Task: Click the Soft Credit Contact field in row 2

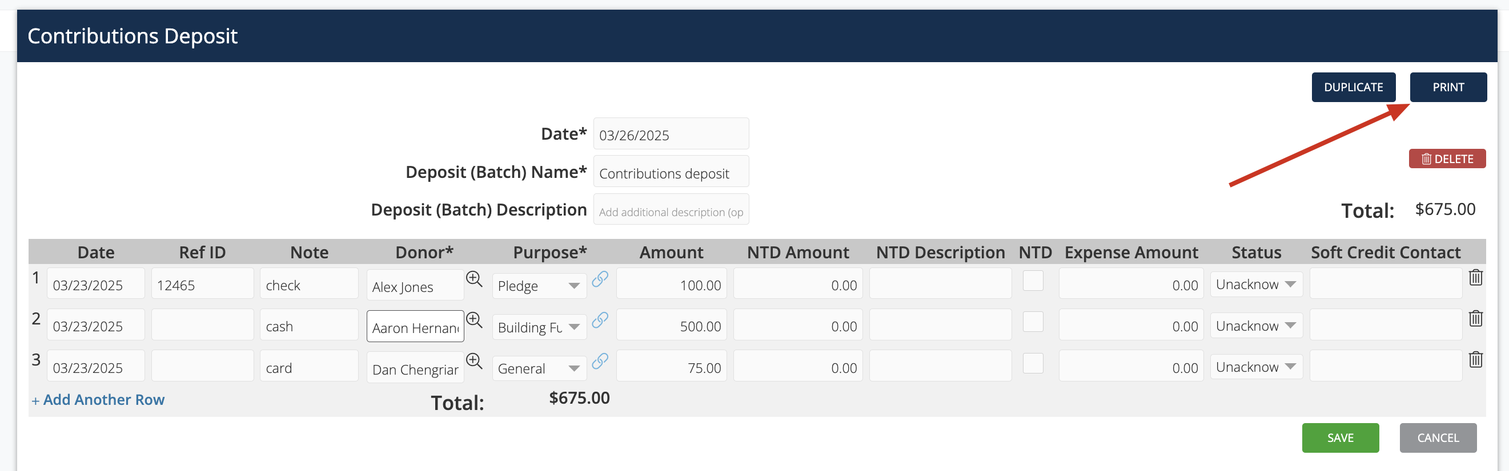Action: pos(1386,324)
